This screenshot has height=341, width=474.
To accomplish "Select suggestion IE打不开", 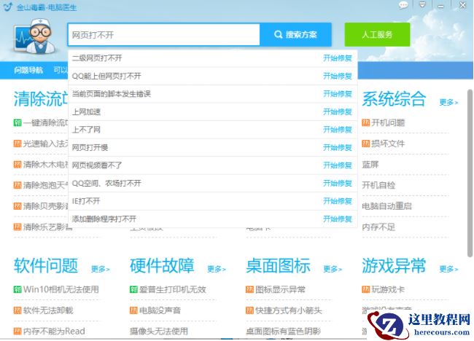I will 86,201.
